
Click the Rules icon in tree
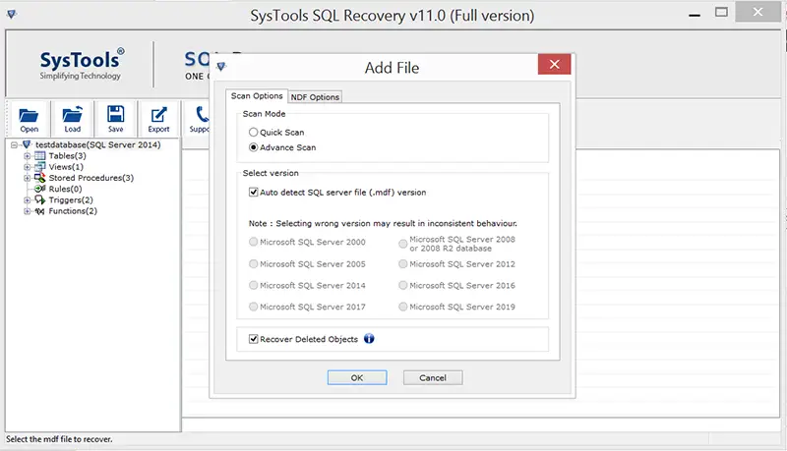(39, 189)
